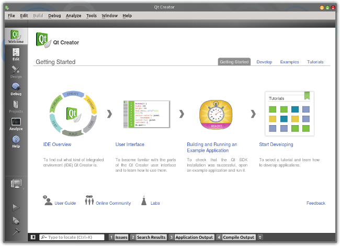Select the Getting Started tab
The height and width of the screenshot is (246, 340).
click(234, 62)
